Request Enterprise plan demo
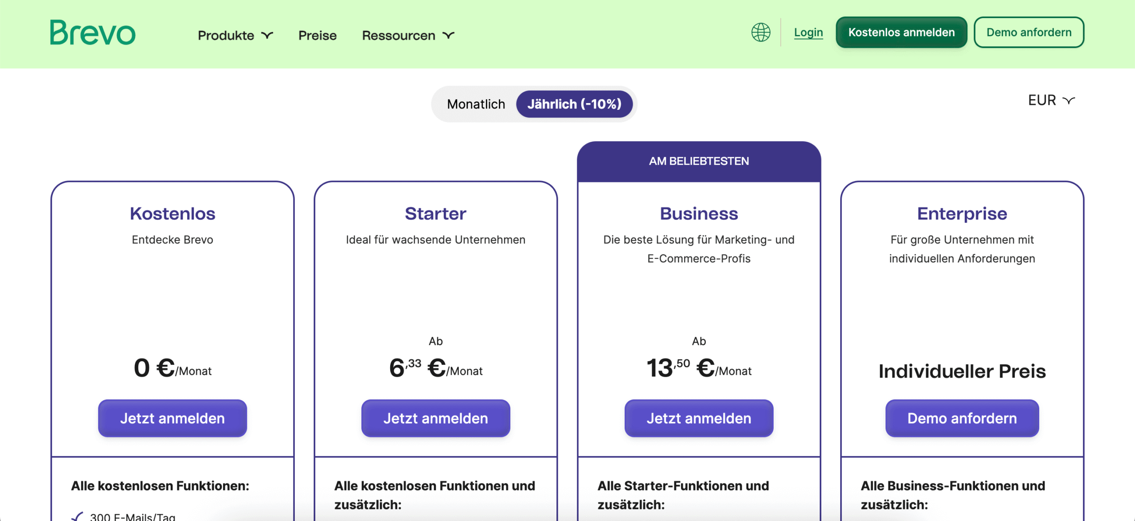The width and height of the screenshot is (1135, 521). click(962, 418)
